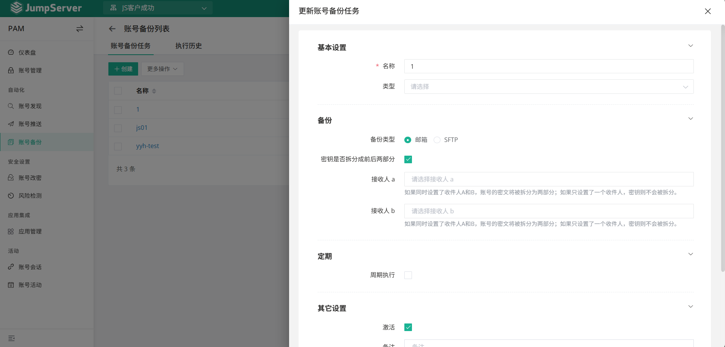Open the 更多操作 dropdown
Screen dimensions: 725x347
click(x=162, y=69)
